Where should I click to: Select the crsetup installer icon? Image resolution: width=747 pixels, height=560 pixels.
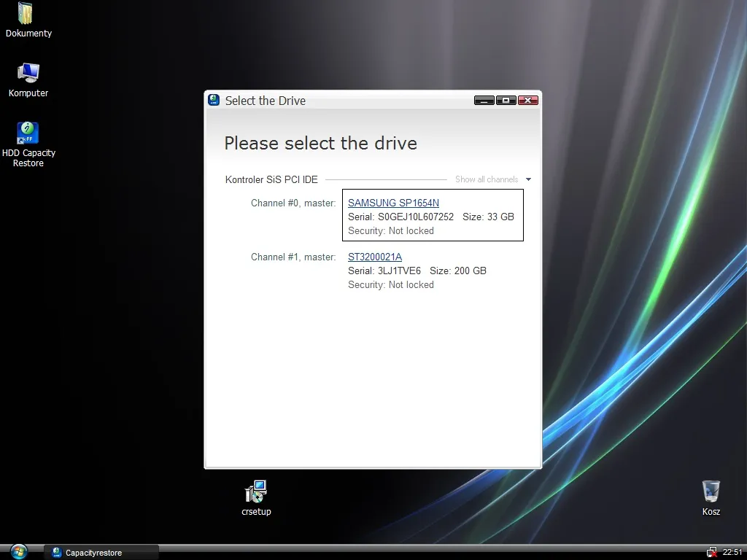(256, 492)
